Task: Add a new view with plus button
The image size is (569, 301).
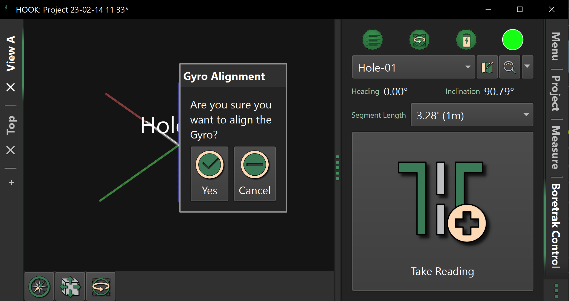Action: [x=11, y=182]
